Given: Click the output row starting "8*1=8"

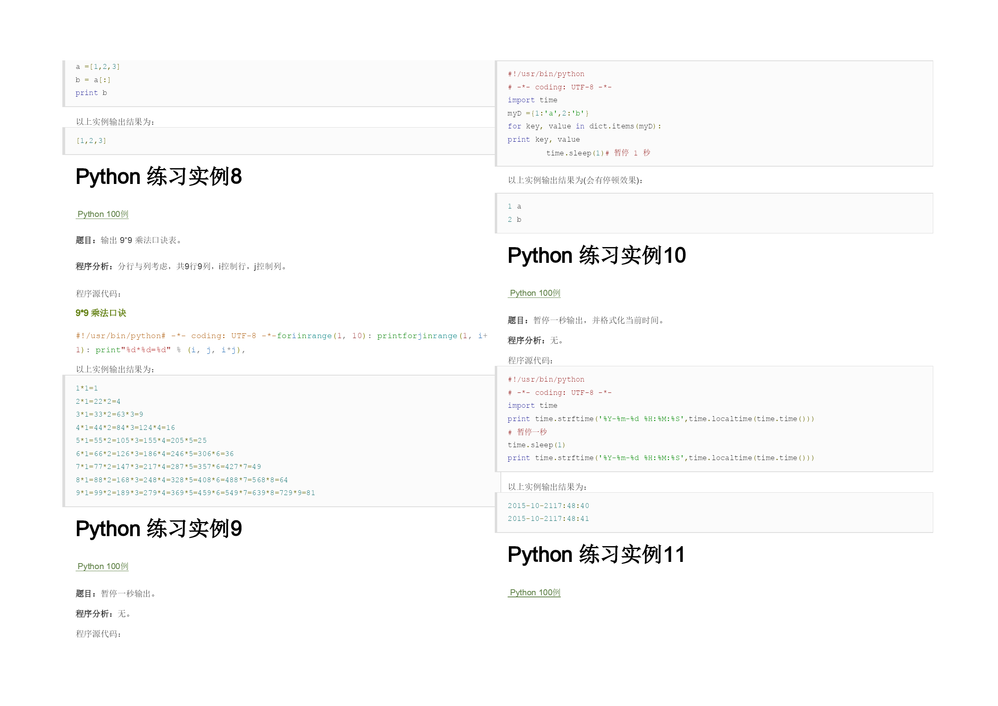Looking at the screenshot, I should tap(182, 480).
